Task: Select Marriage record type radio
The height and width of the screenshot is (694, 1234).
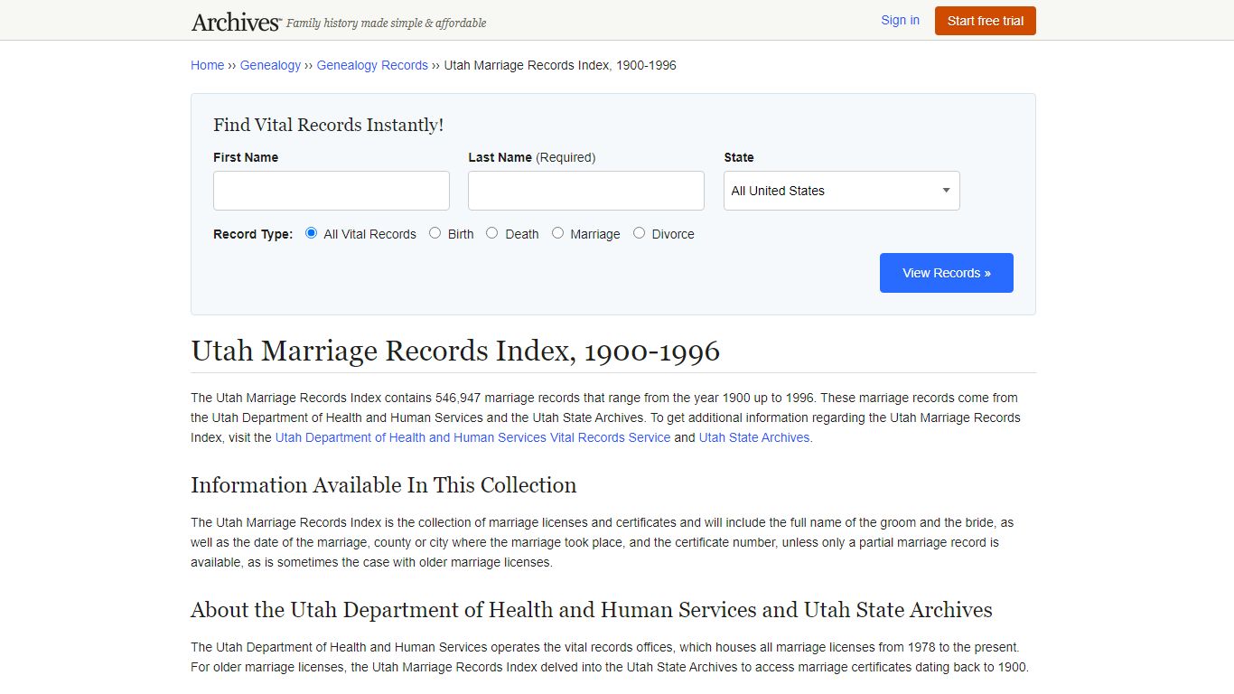Action: pos(557,233)
